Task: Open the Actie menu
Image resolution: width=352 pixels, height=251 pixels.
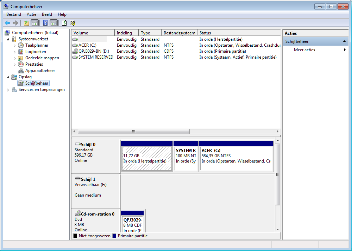Action: [x=31, y=14]
